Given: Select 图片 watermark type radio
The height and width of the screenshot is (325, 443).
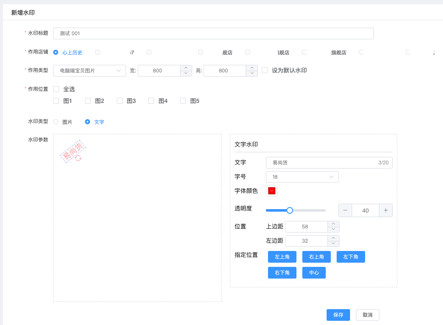Looking at the screenshot, I should pyautogui.click(x=56, y=122).
